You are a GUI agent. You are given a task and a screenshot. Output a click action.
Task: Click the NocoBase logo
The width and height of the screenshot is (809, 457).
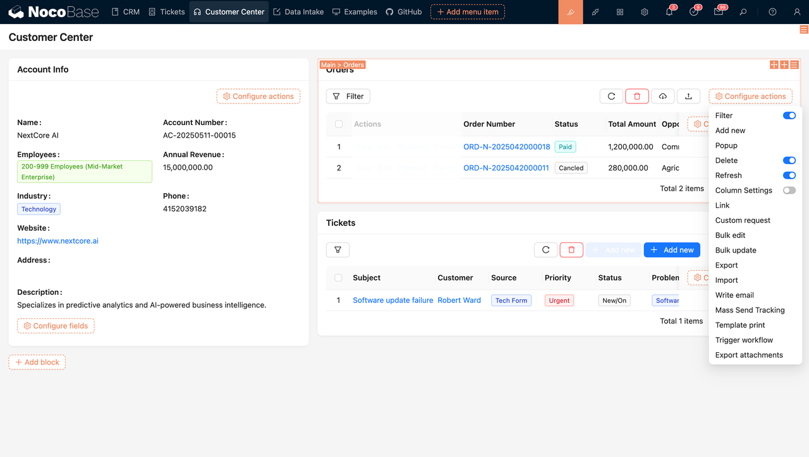tap(53, 12)
